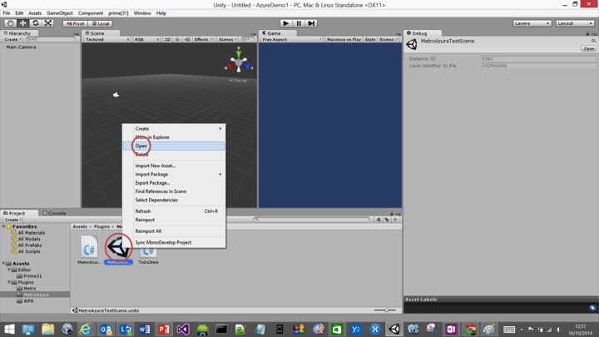Screen dimensions: 599x337
Task: Select the Rotate tool in toolbar
Action: (36, 23)
